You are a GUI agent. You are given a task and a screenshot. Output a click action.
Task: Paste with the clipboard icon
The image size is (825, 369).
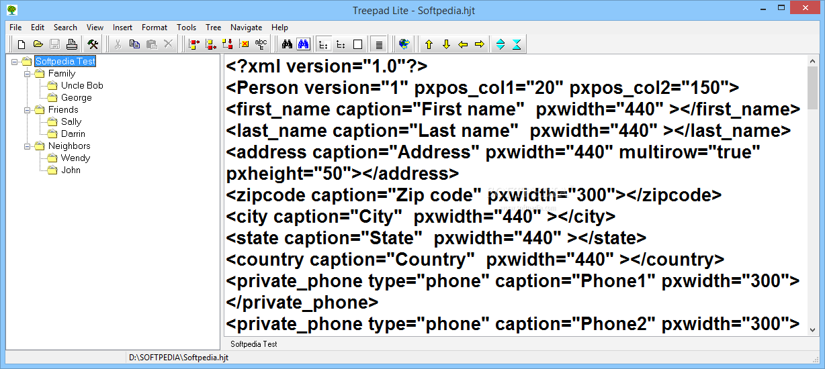pos(151,44)
